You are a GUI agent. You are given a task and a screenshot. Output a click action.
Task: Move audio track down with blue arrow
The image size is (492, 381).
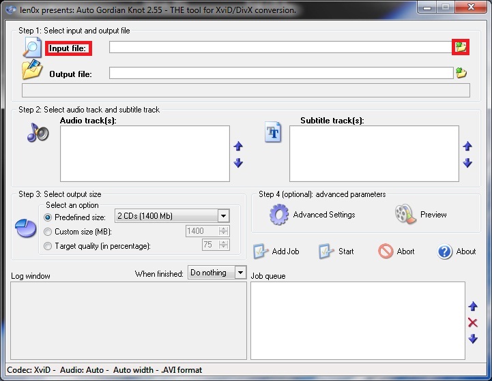tap(238, 163)
